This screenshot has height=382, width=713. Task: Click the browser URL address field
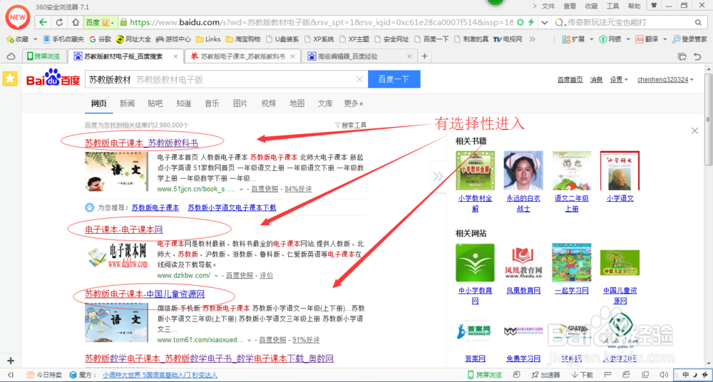point(321,22)
